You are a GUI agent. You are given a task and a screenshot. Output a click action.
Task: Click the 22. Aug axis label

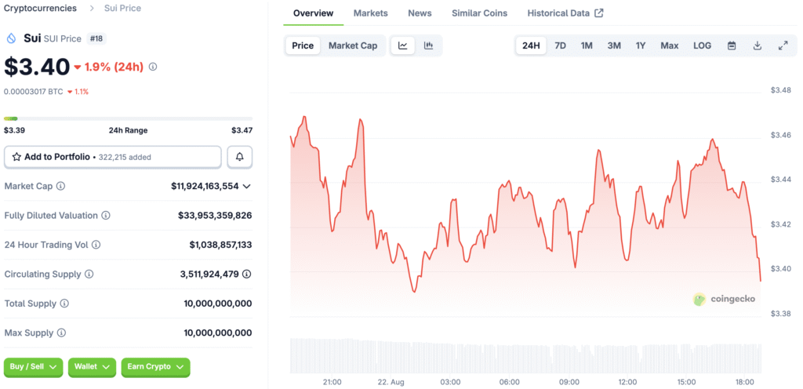coord(391,382)
